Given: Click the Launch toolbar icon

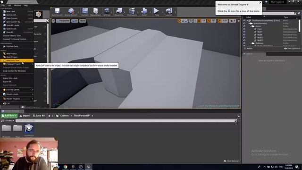Looking at the screenshot, I should pos(169,12).
